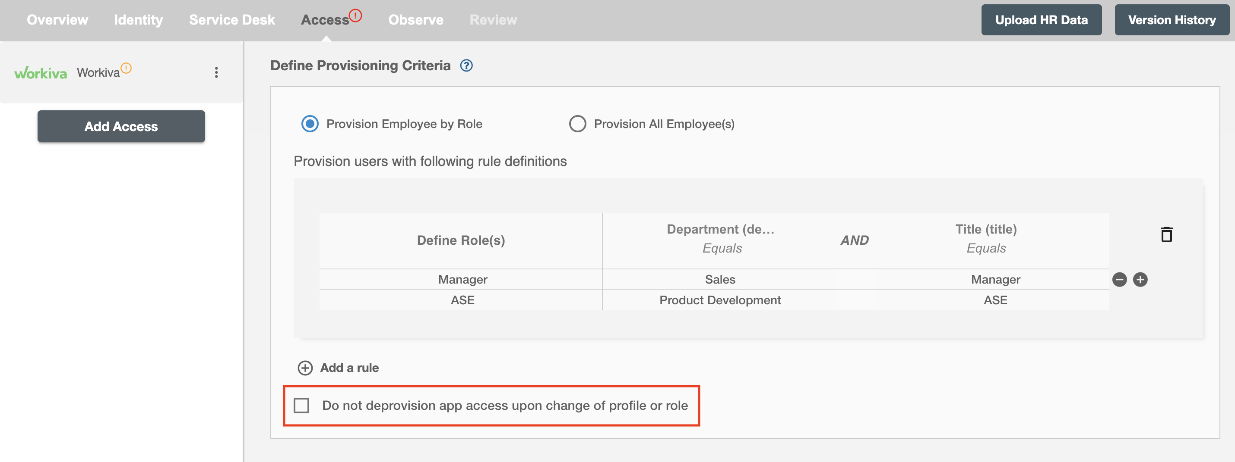
Task: Click the ASE title cell under Title column
Action: click(x=995, y=300)
